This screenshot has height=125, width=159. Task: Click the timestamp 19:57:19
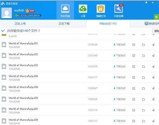93,110
